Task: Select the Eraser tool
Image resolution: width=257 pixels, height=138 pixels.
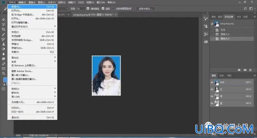Action: tap(3, 49)
